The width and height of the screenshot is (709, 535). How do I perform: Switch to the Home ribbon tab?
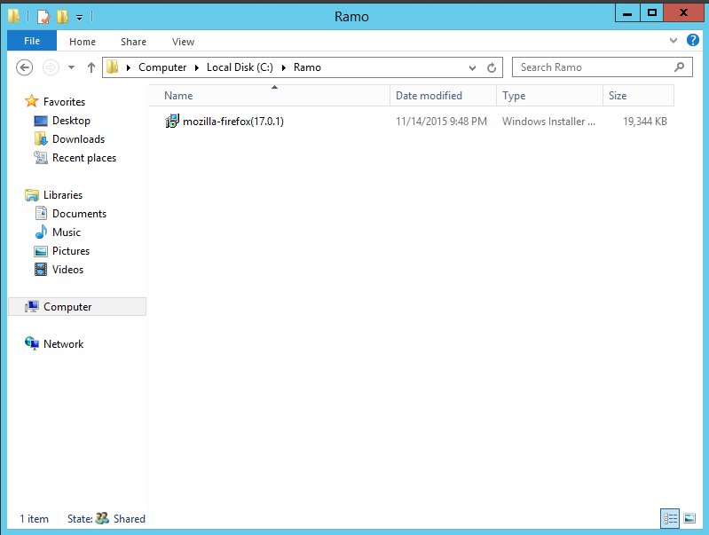pyautogui.click(x=83, y=42)
